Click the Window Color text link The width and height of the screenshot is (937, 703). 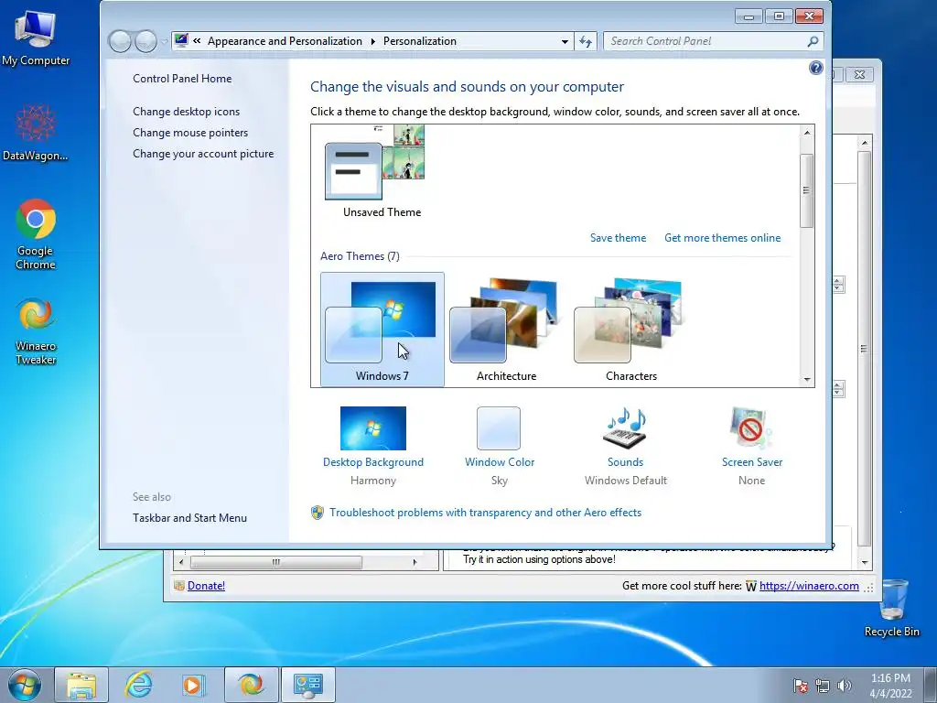click(500, 462)
